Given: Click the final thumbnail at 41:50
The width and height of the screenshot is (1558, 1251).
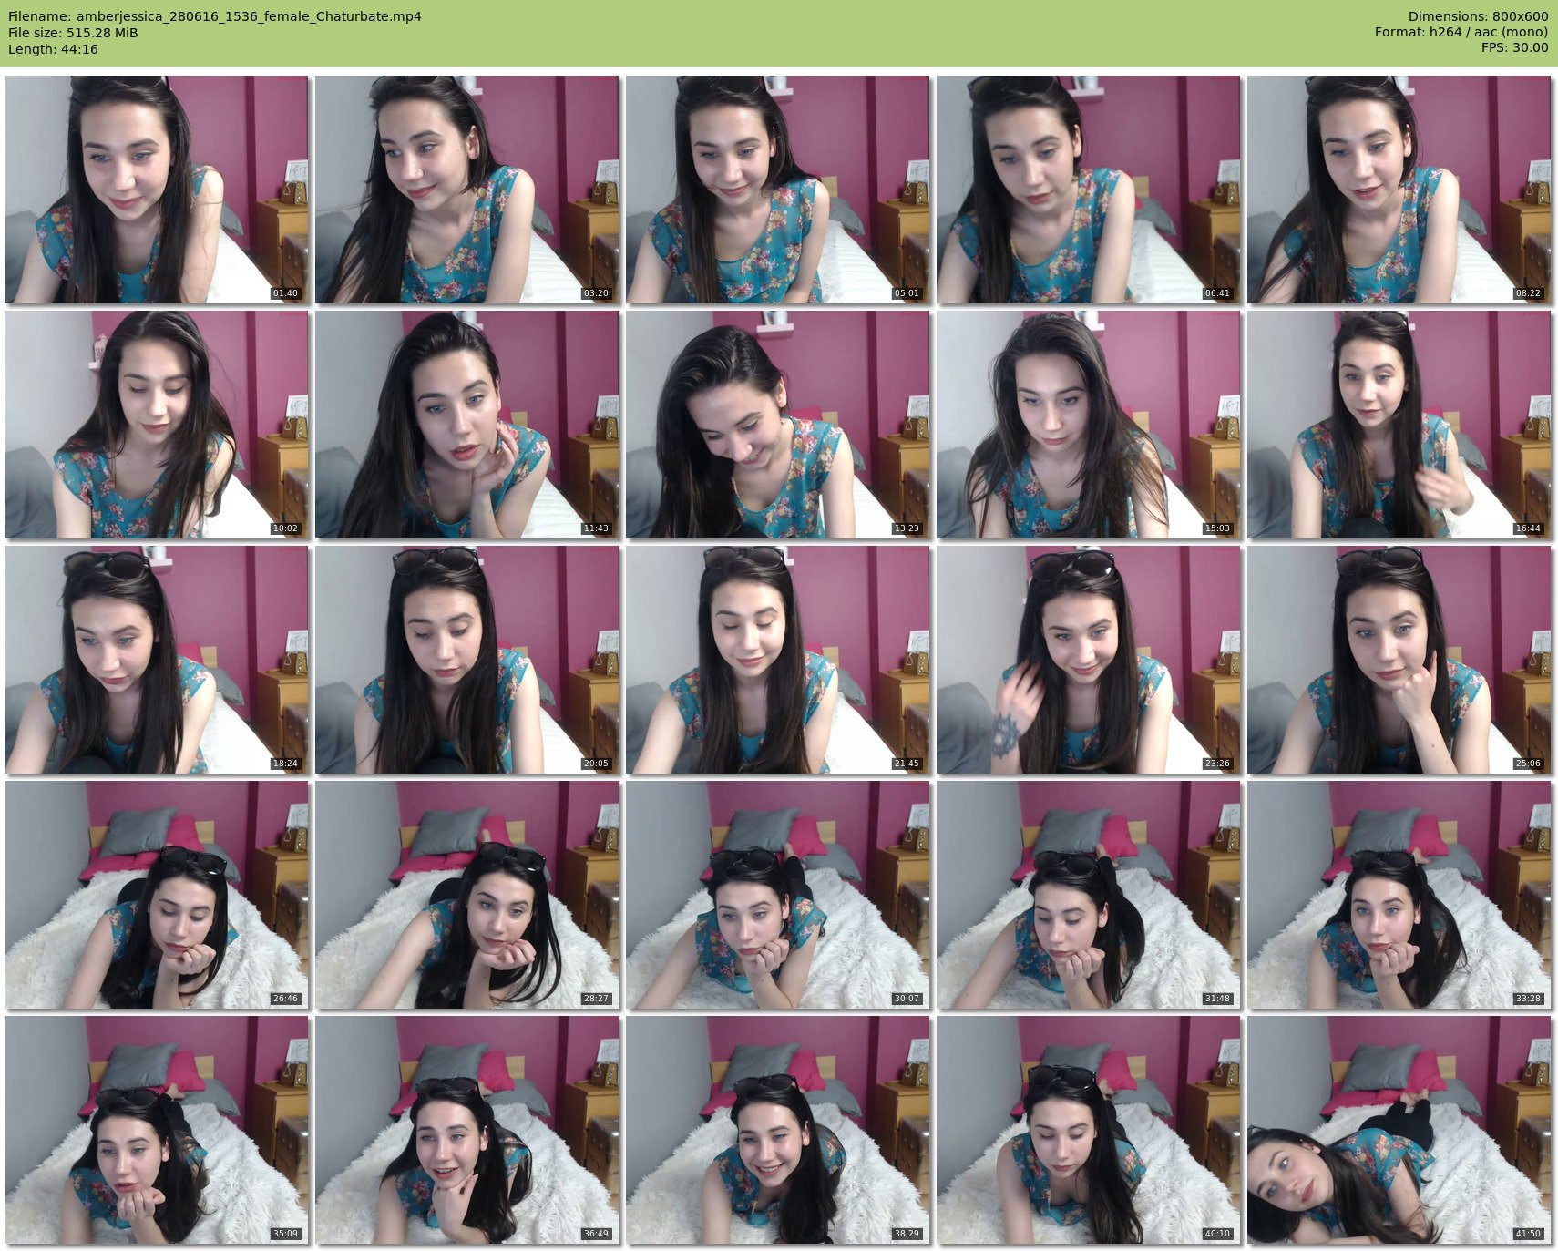Looking at the screenshot, I should 1399,1130.
